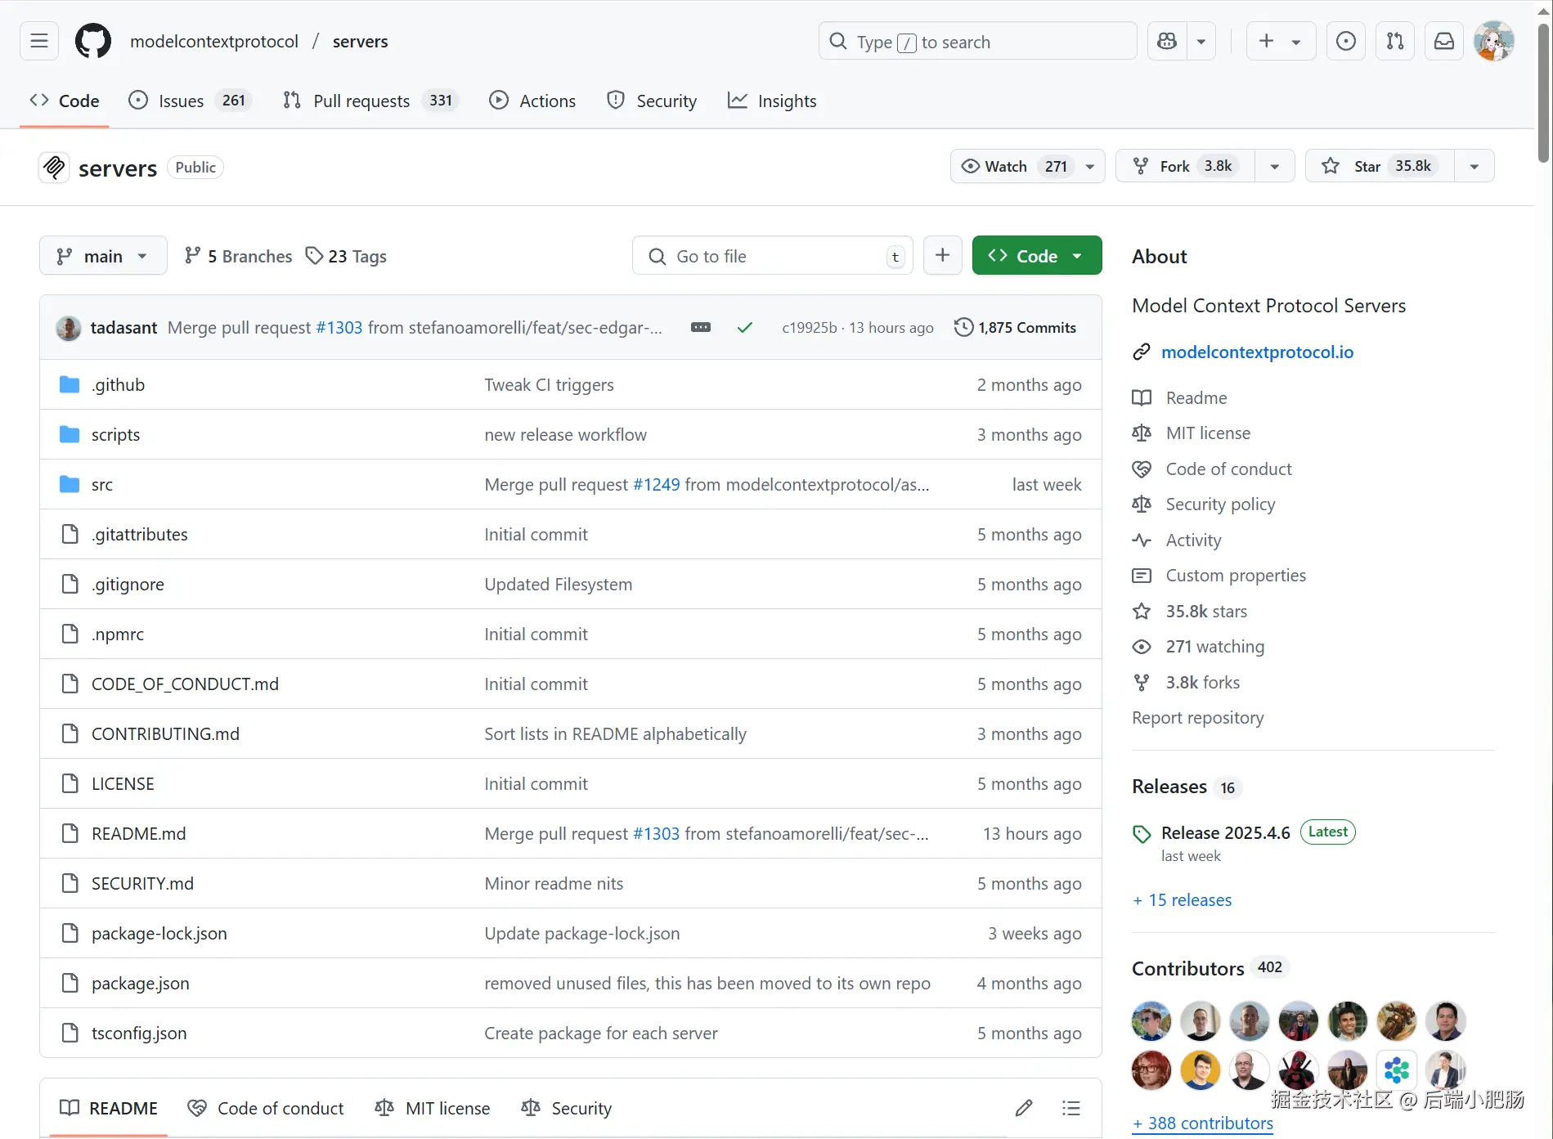Open the hamburger navigation menu
The image size is (1553, 1139).
click(x=39, y=41)
